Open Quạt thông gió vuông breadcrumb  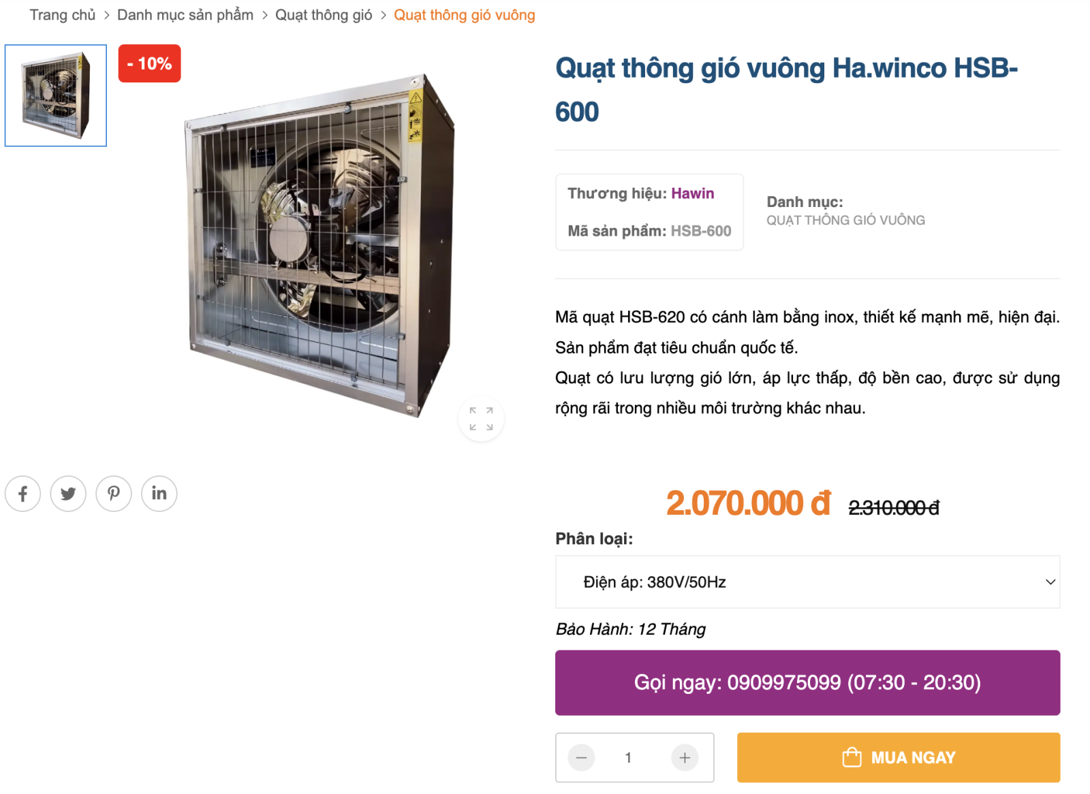click(465, 15)
